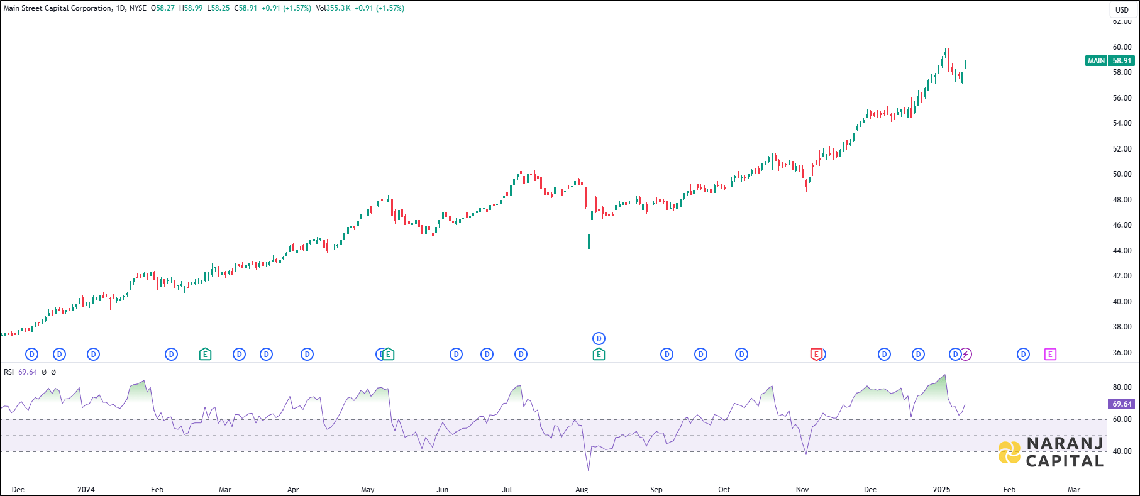1140x496 pixels.
Task: Open the August 2024 dividend marker above earnings
Action: [599, 339]
